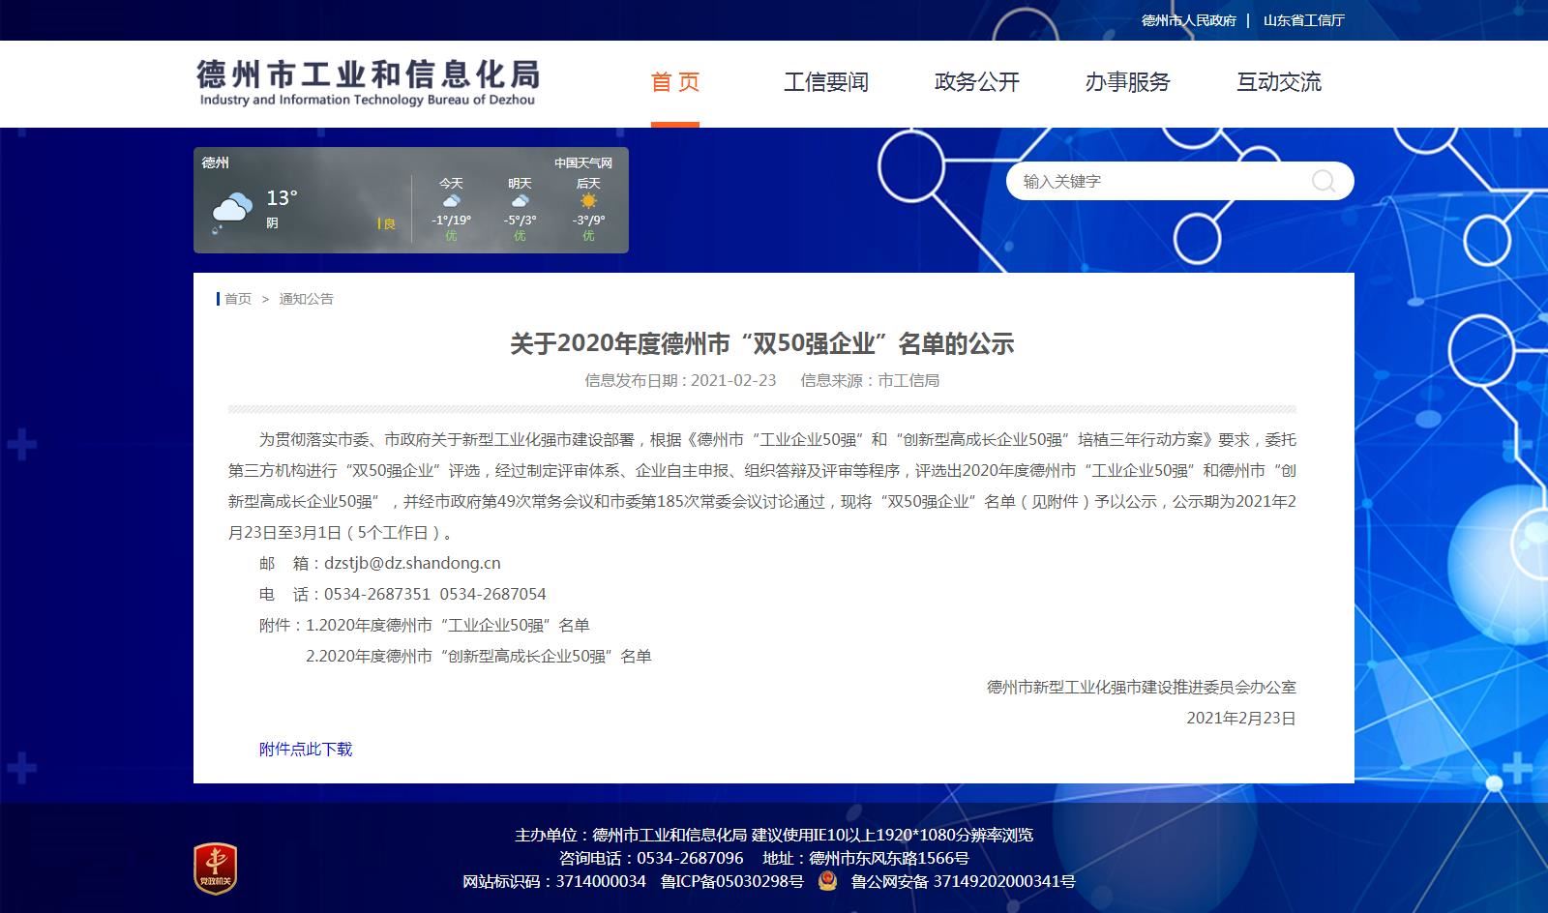The image size is (1548, 913).
Task: Click the phone number 0534-2687351
Action: point(377,594)
